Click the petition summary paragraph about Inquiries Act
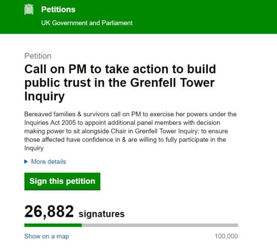 coord(130,131)
